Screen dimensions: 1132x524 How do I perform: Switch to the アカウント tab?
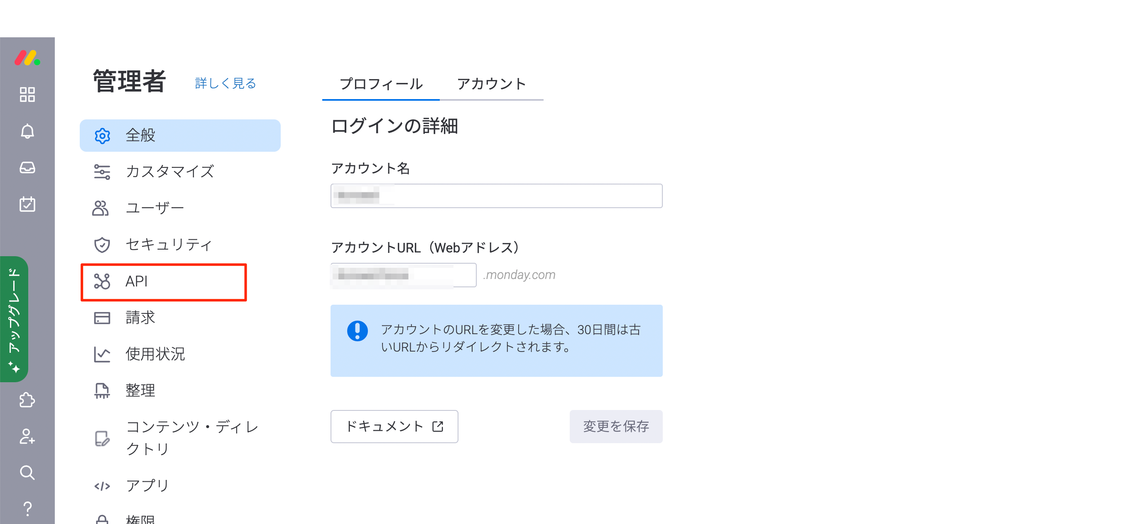491,84
